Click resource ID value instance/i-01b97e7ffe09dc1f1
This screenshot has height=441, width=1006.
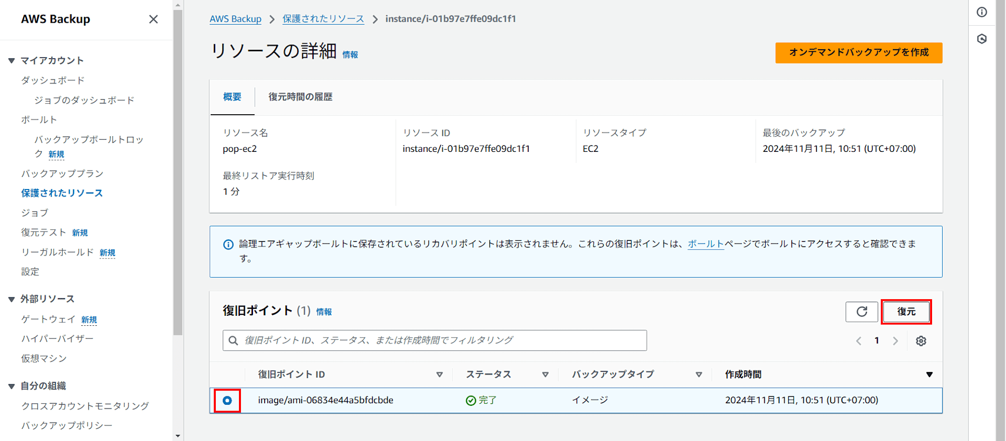tap(466, 149)
